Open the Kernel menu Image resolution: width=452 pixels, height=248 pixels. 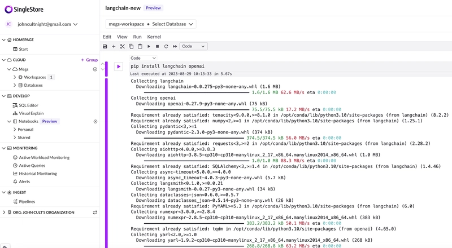click(x=154, y=37)
